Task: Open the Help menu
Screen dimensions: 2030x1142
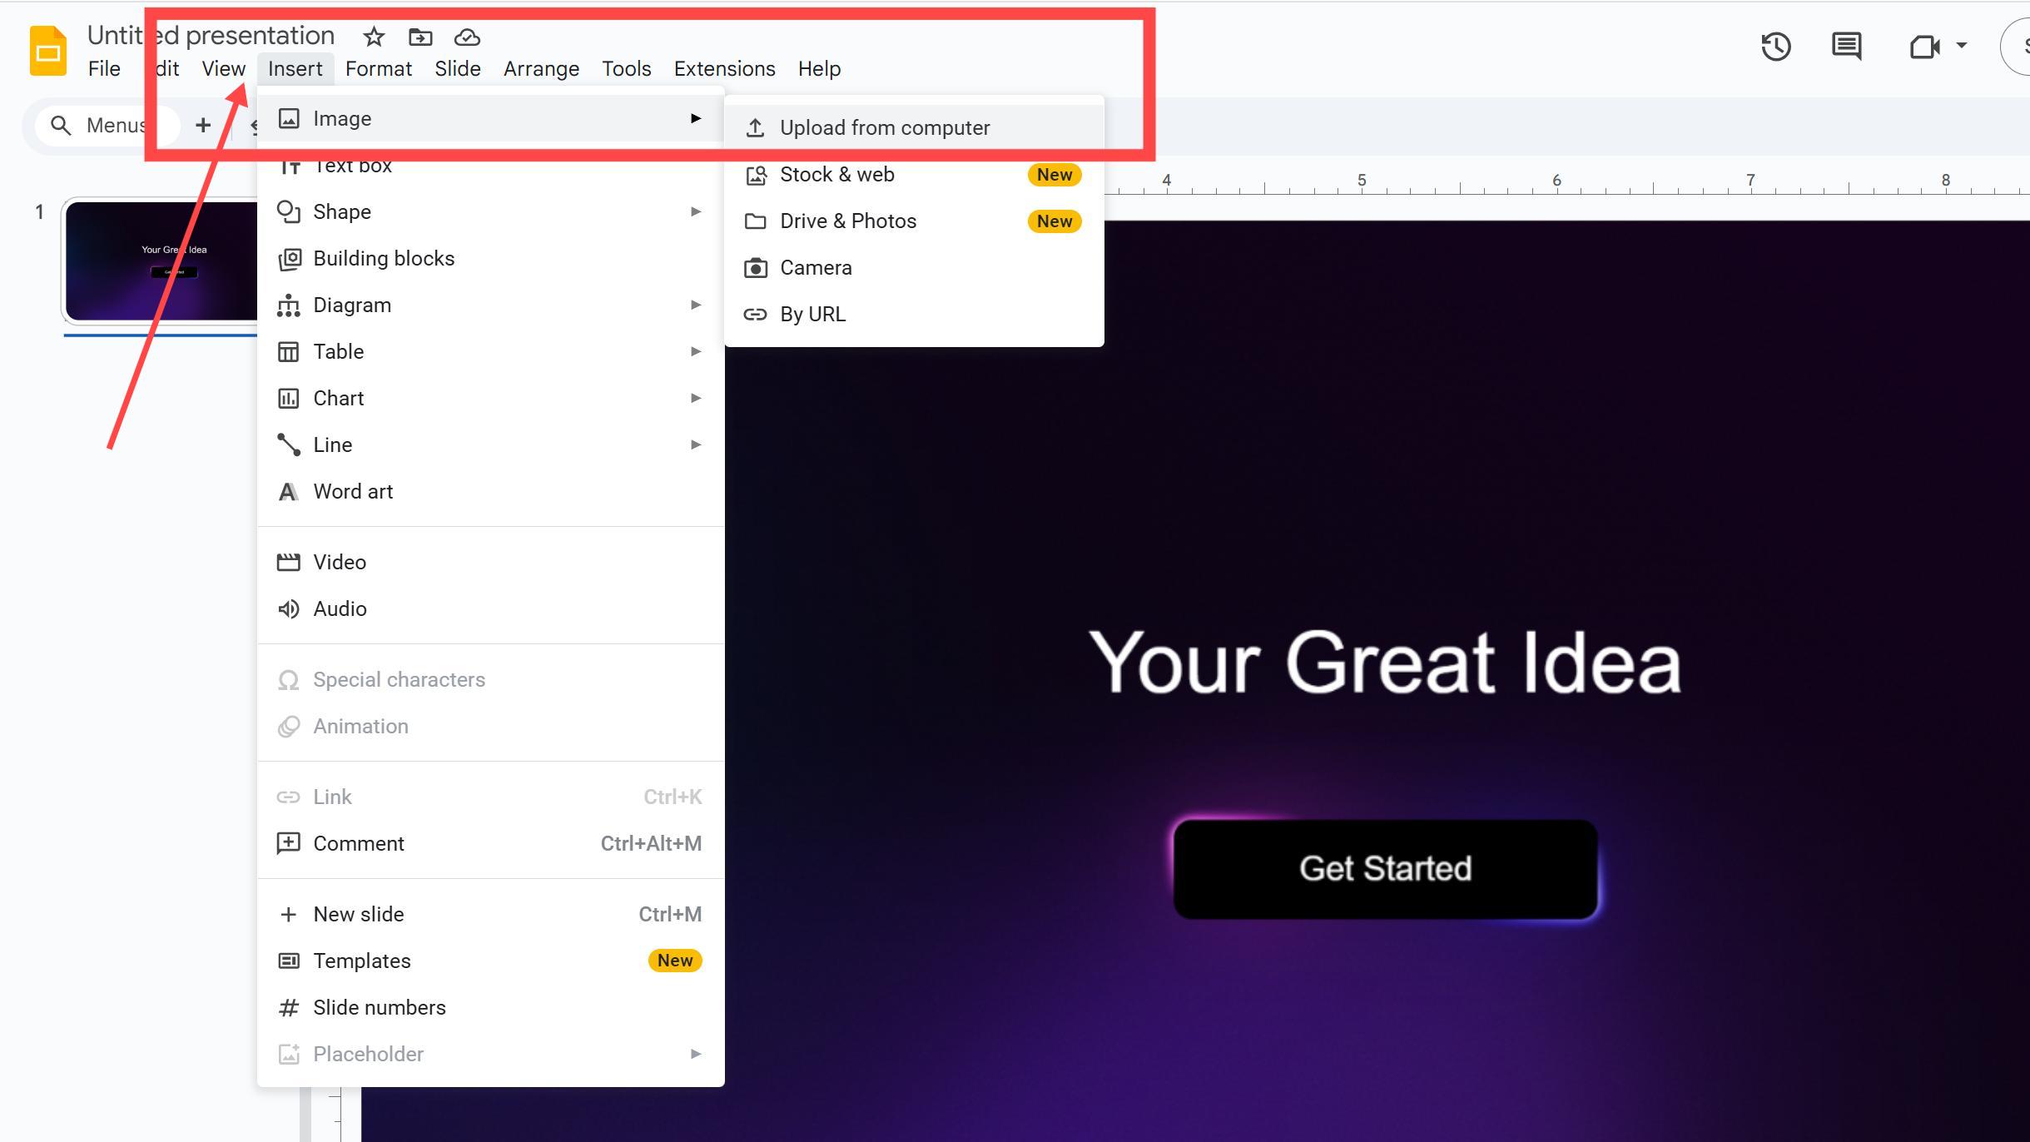Action: coord(819,68)
